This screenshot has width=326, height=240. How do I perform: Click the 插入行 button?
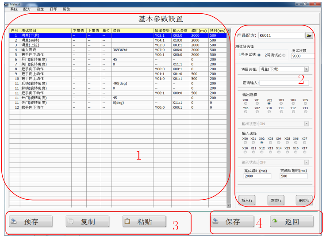tap(247, 200)
